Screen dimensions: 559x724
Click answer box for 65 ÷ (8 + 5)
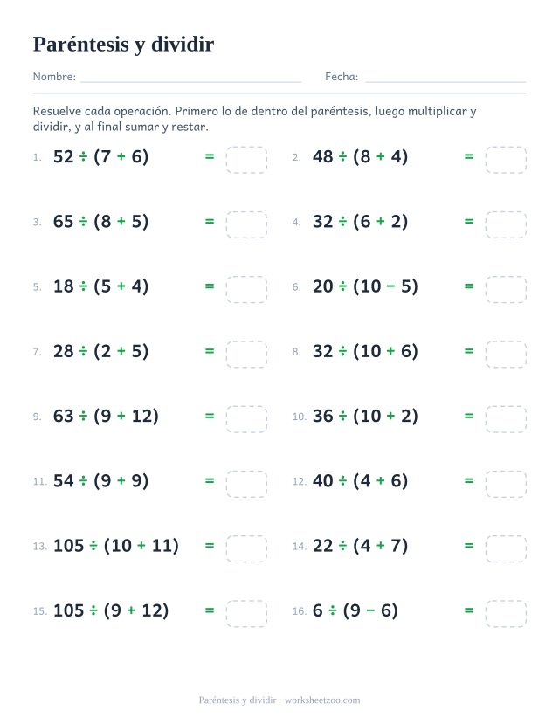pos(246,224)
